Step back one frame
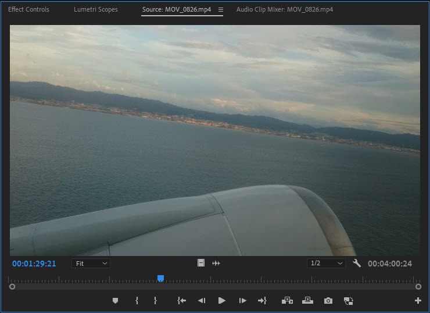Viewport: 430px width, 313px height. pyautogui.click(x=201, y=301)
